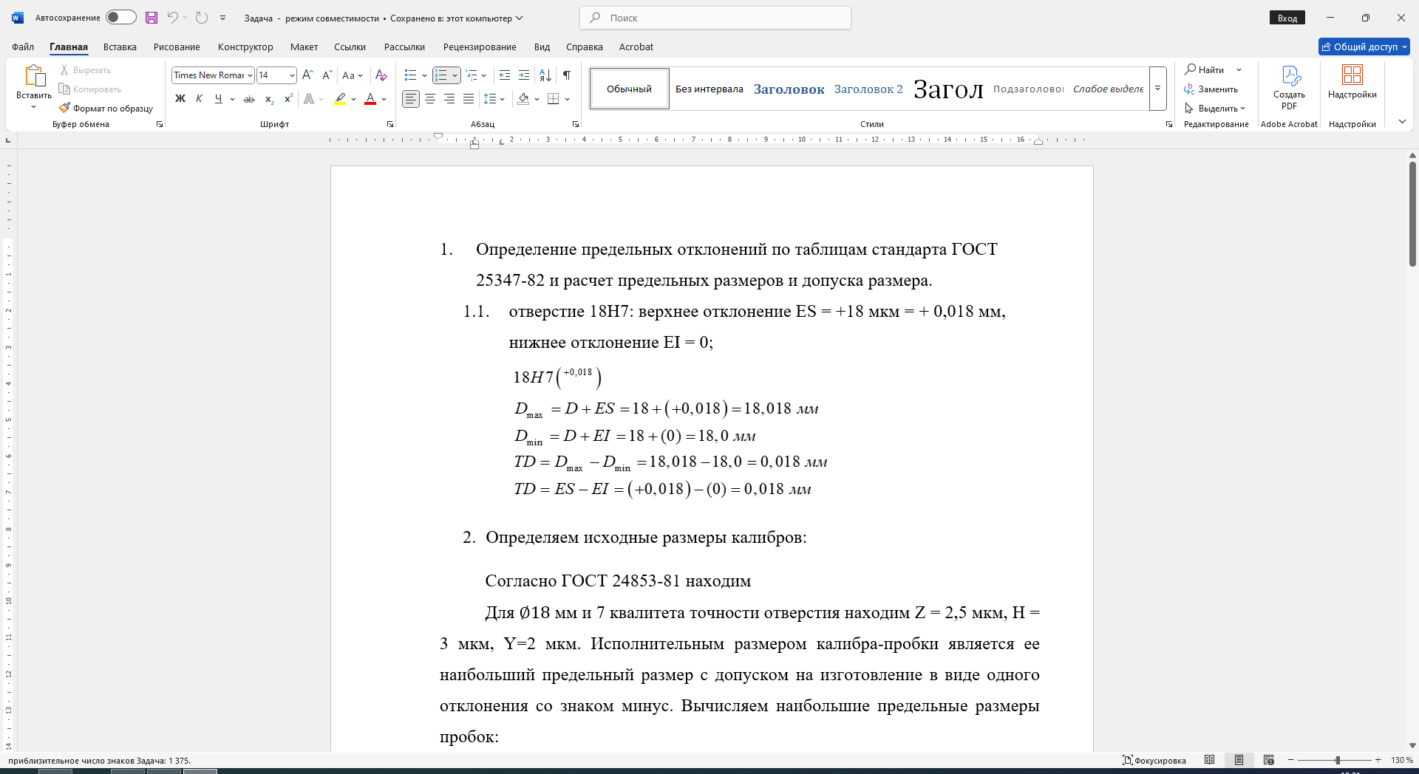Click Format Painter (Формат по образцу)
This screenshot has height=774, width=1419.
coord(106,108)
